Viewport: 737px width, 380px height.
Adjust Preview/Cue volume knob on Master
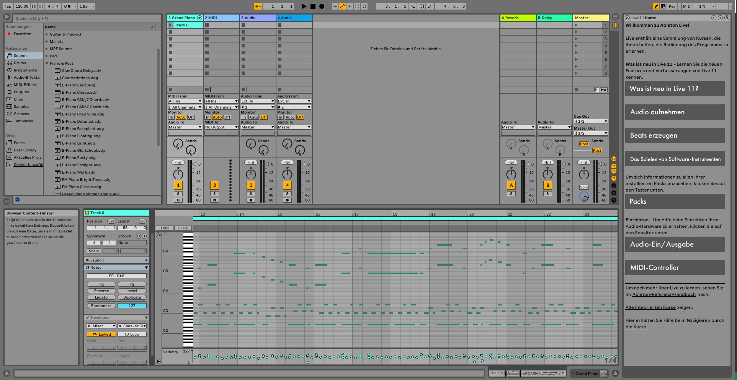point(584,196)
